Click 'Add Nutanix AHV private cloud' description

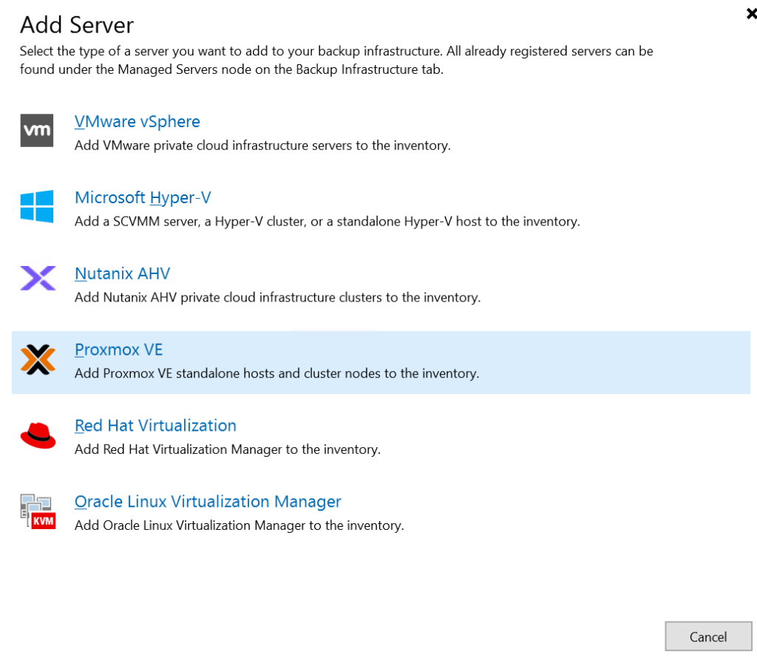point(278,297)
